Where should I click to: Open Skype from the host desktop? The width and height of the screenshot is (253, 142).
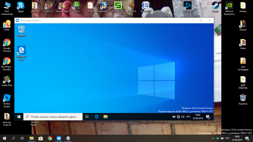pos(21,6)
